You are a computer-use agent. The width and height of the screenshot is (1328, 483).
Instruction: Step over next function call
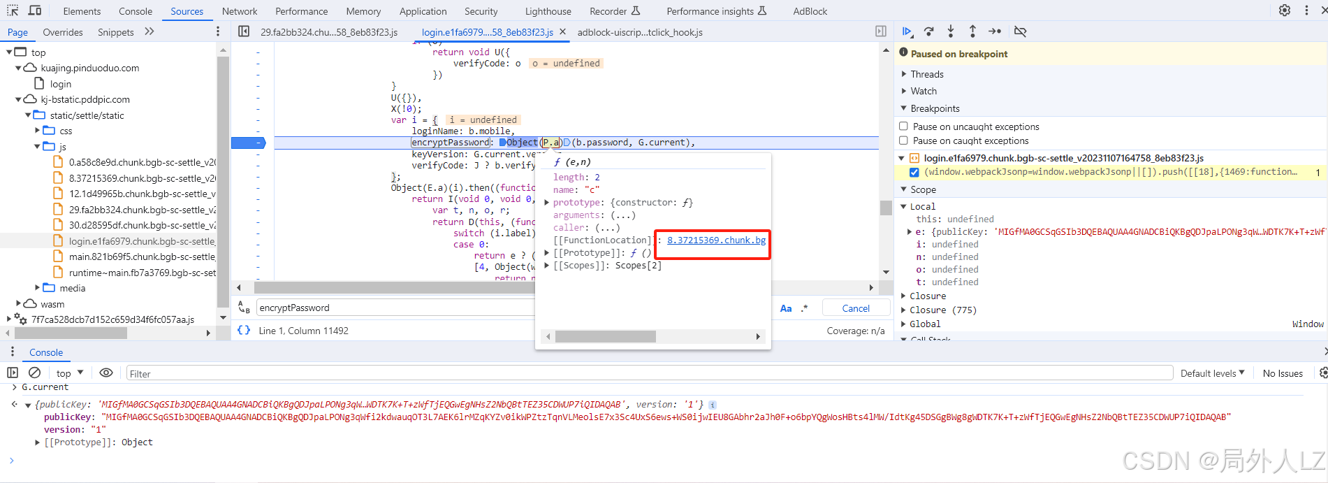[929, 31]
